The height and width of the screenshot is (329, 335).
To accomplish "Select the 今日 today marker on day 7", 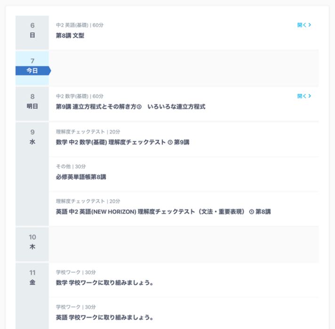I will pyautogui.click(x=33, y=70).
